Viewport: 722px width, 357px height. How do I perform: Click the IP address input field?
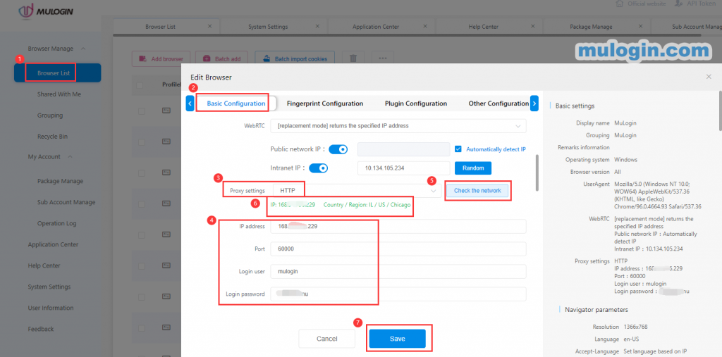(398, 226)
